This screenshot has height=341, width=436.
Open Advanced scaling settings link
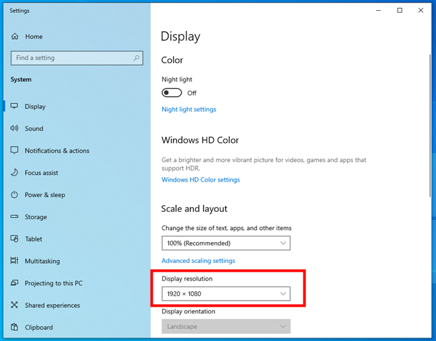[x=198, y=260]
